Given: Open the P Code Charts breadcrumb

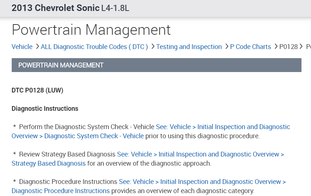Looking at the screenshot, I should point(251,47).
